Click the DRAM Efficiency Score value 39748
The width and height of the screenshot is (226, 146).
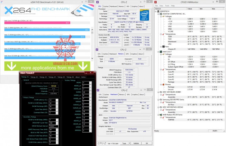(54, 86)
